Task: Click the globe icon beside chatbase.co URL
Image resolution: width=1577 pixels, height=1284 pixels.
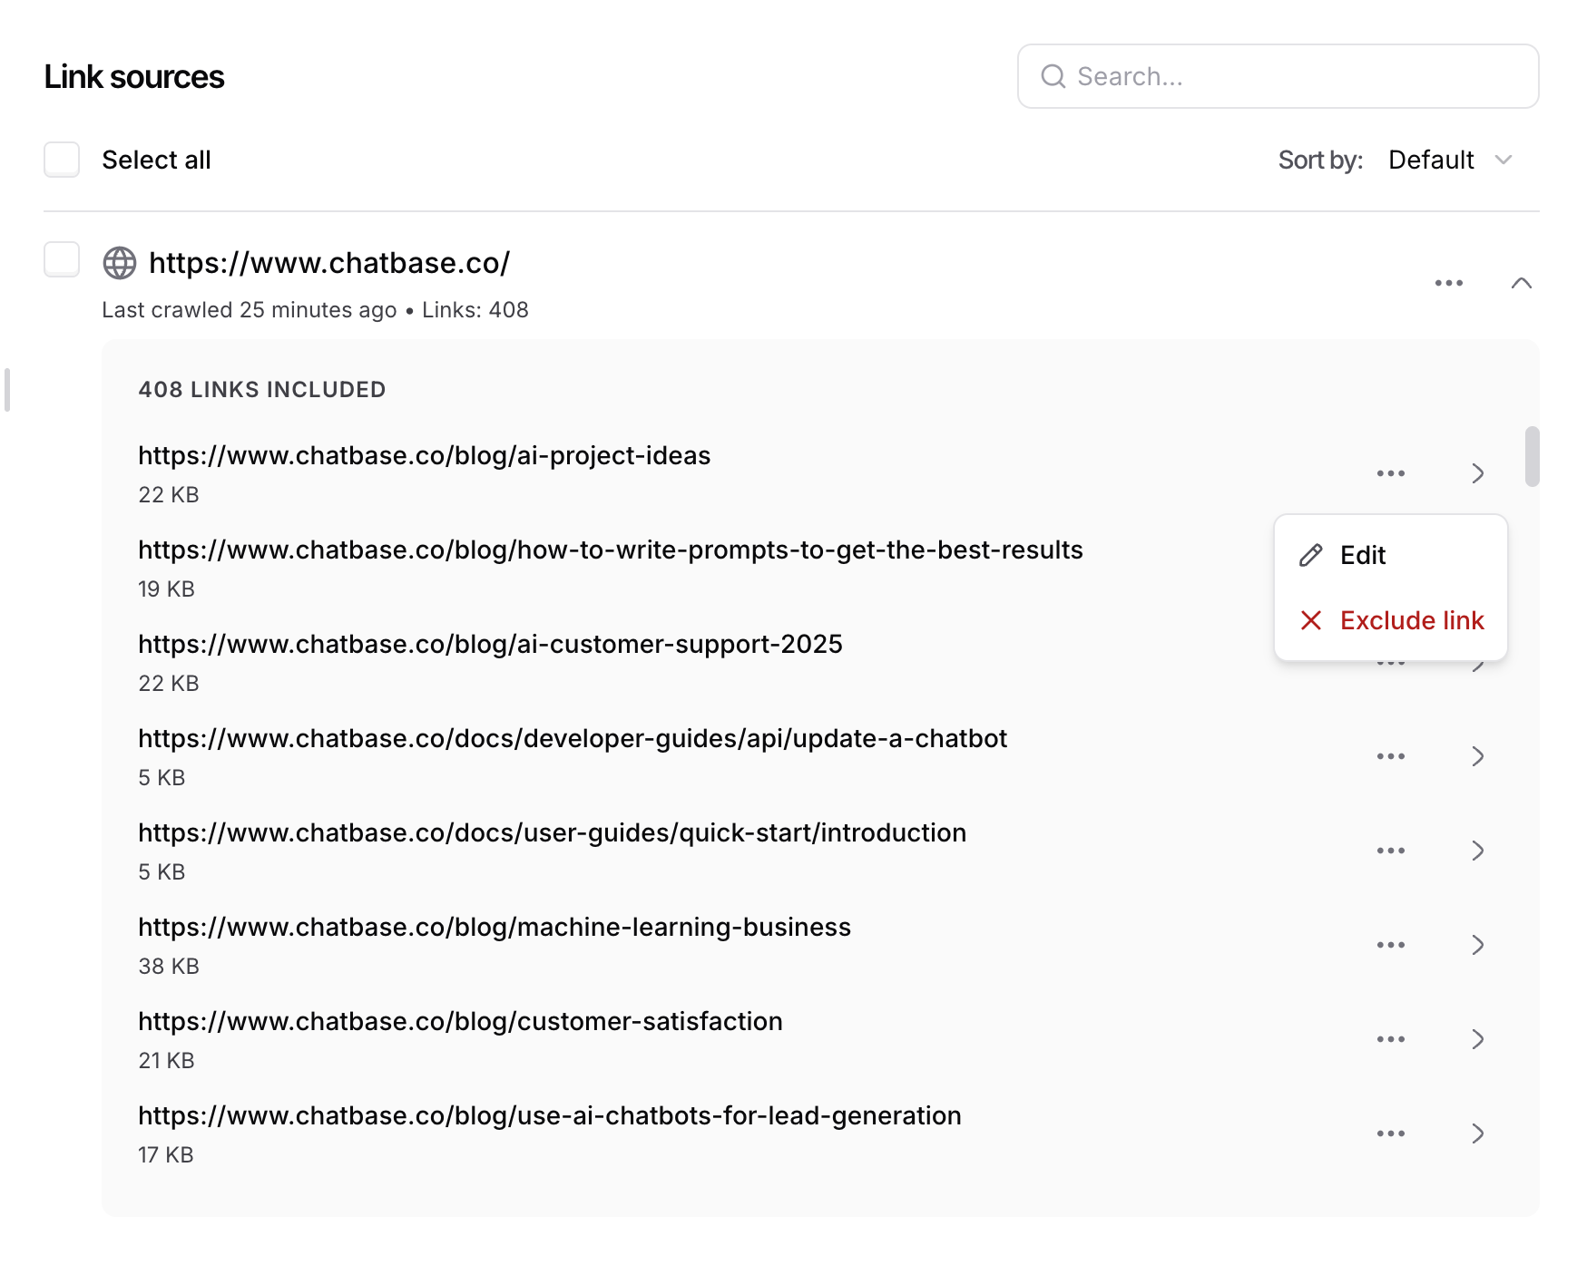Action: point(120,263)
